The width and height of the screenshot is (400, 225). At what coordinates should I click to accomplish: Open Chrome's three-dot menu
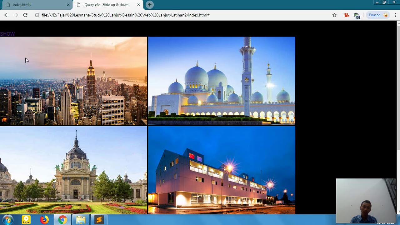coord(395,15)
